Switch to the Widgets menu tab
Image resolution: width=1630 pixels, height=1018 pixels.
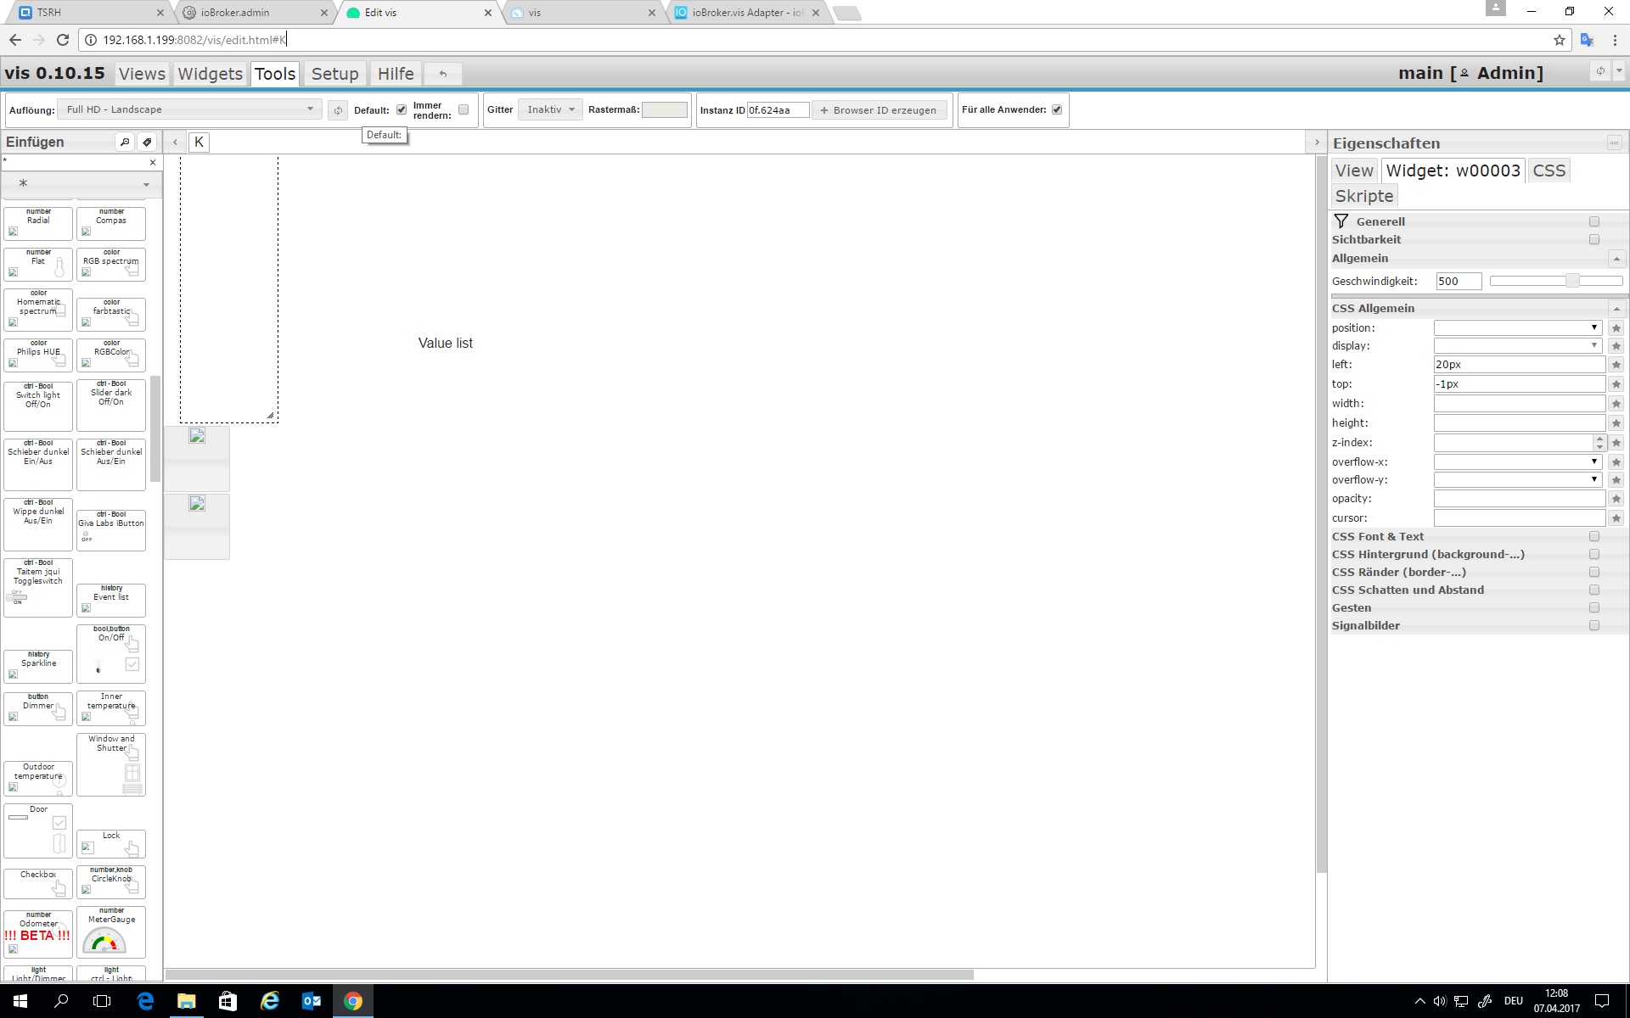click(x=210, y=74)
